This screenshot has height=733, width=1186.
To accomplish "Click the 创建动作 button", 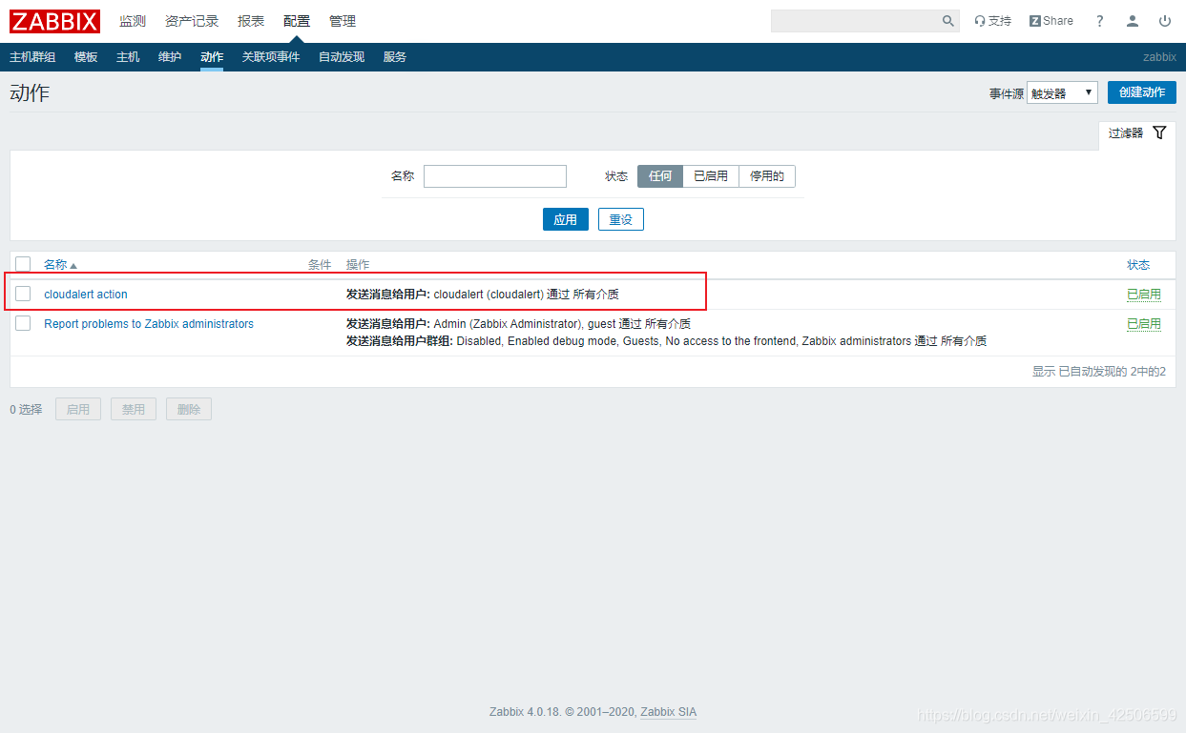I will [1142, 92].
